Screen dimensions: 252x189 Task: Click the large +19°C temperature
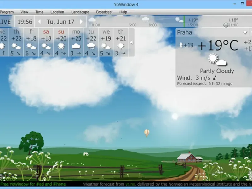click(x=218, y=45)
